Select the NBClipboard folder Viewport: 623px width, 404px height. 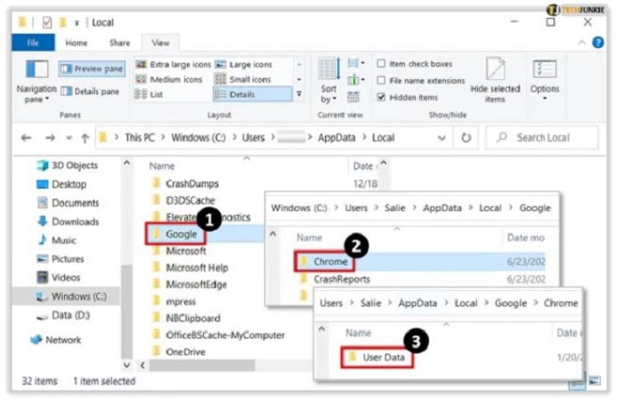186,319
